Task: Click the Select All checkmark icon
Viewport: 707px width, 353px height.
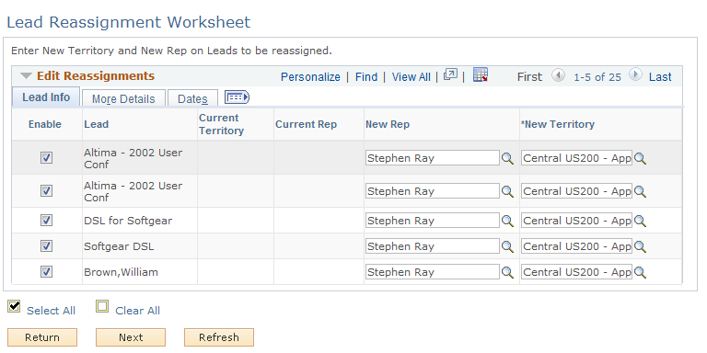Action: point(14,306)
